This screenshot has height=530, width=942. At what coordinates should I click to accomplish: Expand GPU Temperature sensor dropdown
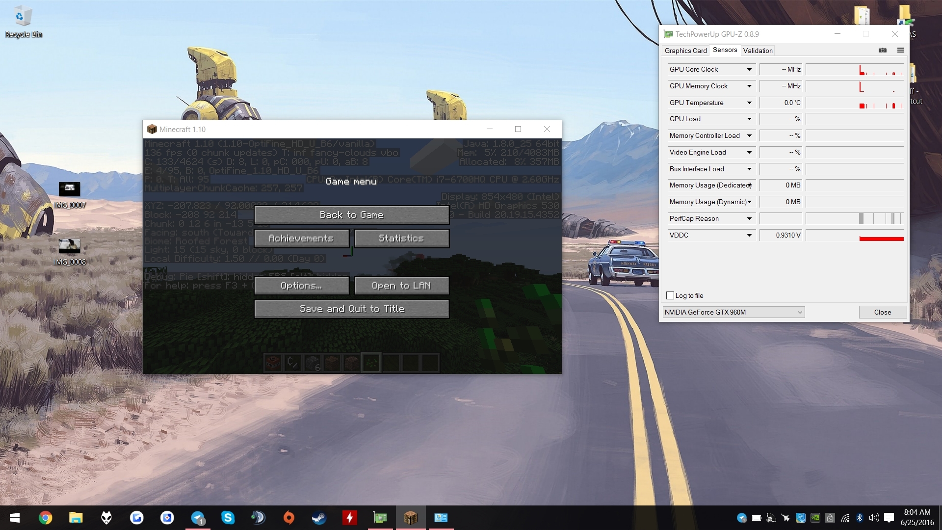[x=749, y=103]
